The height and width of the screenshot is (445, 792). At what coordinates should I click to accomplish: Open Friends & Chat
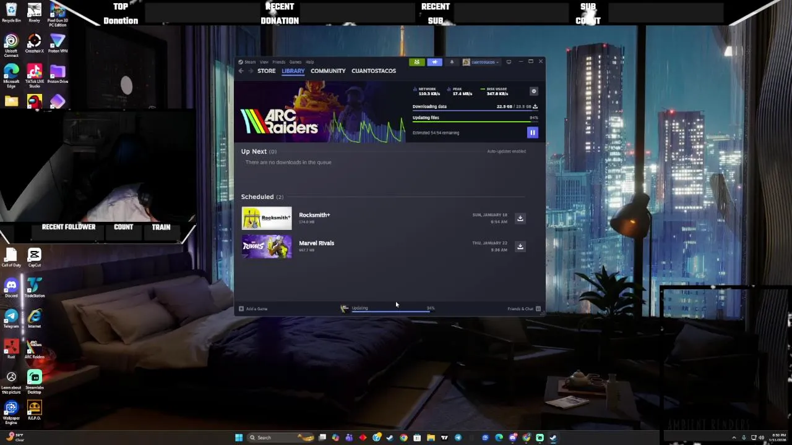tap(523, 309)
